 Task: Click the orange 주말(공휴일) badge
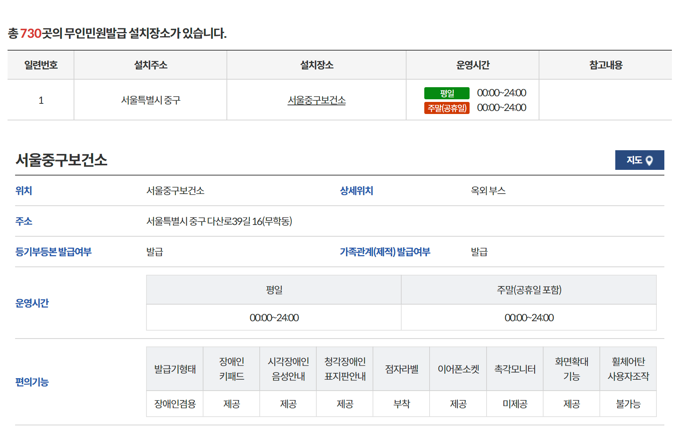tap(447, 108)
